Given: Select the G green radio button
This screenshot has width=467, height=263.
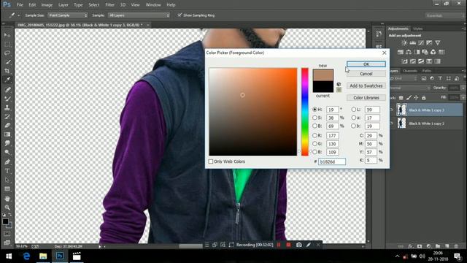Looking at the screenshot, I should [x=314, y=144].
